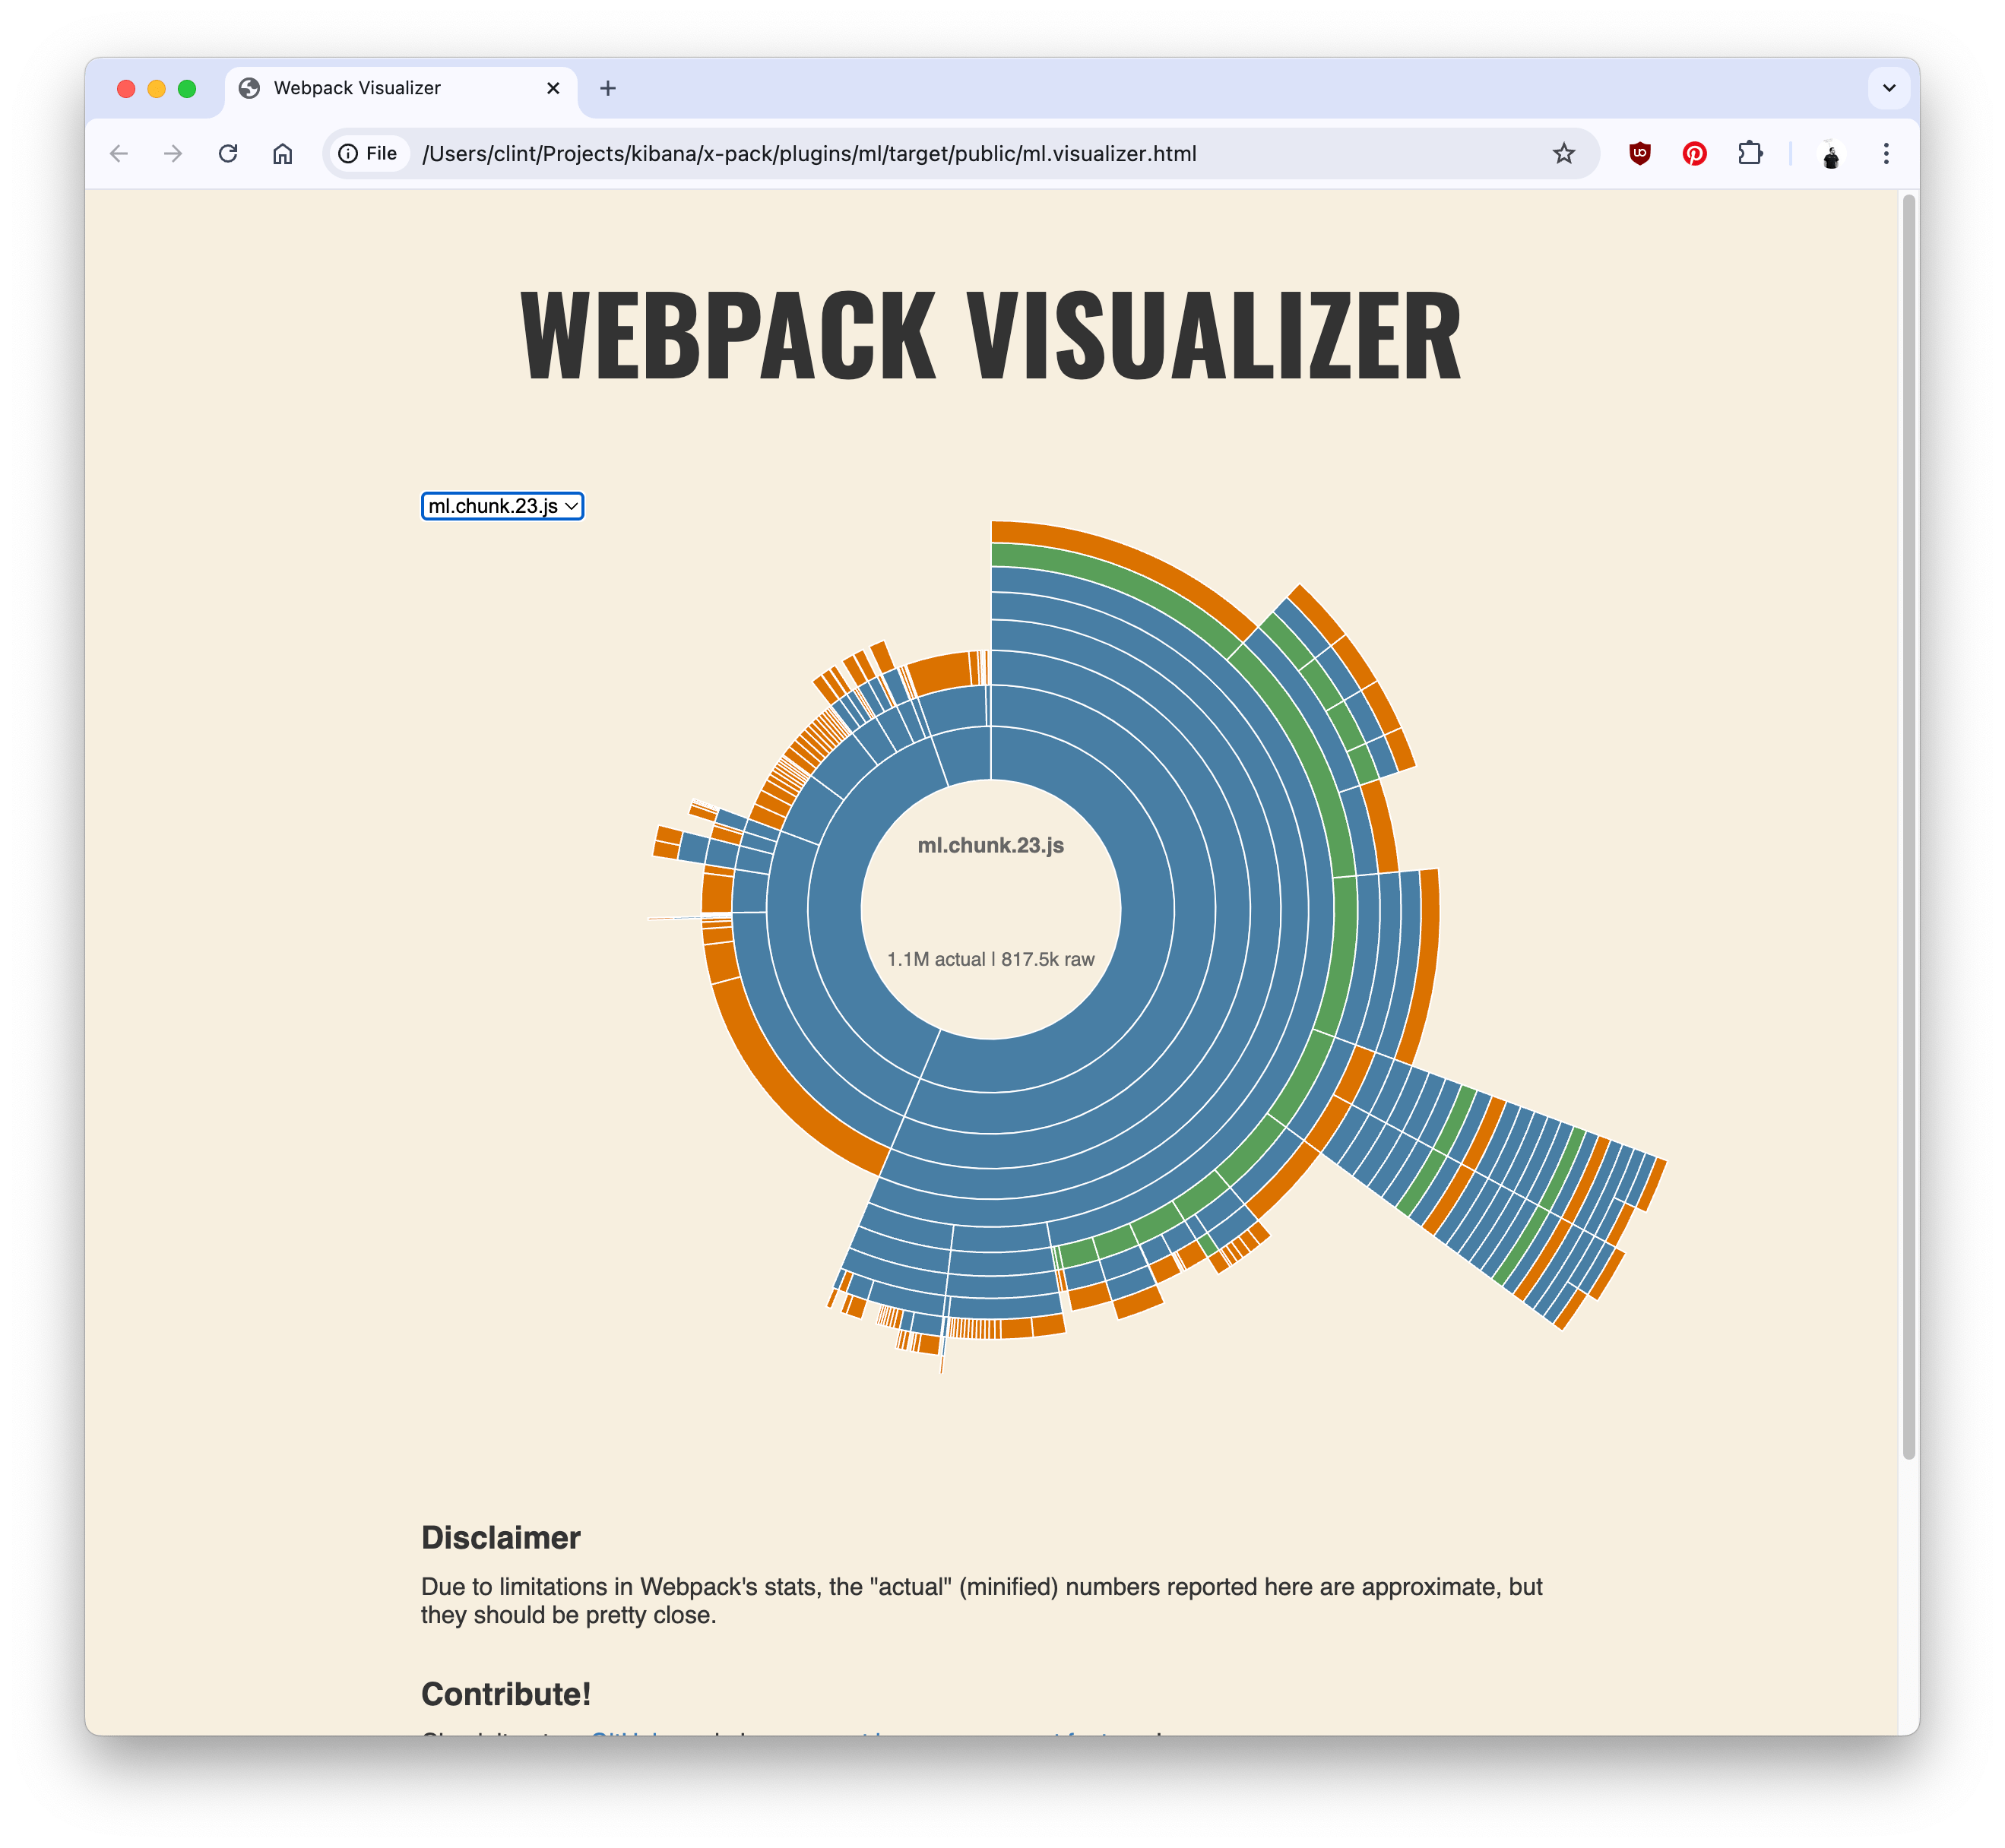
Task: Close the Webpack Visualizer tab
Action: (x=553, y=89)
